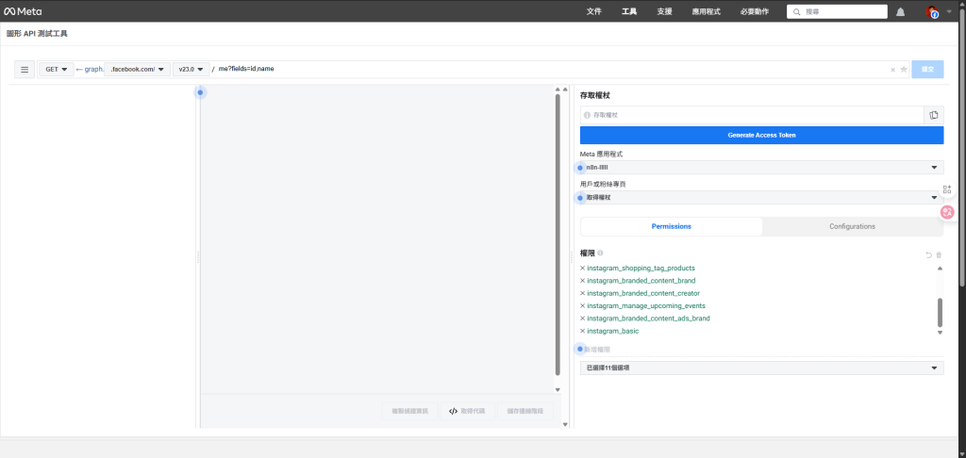This screenshot has height=458, width=966.
Task: Open the 必要動作 menu
Action: (755, 11)
